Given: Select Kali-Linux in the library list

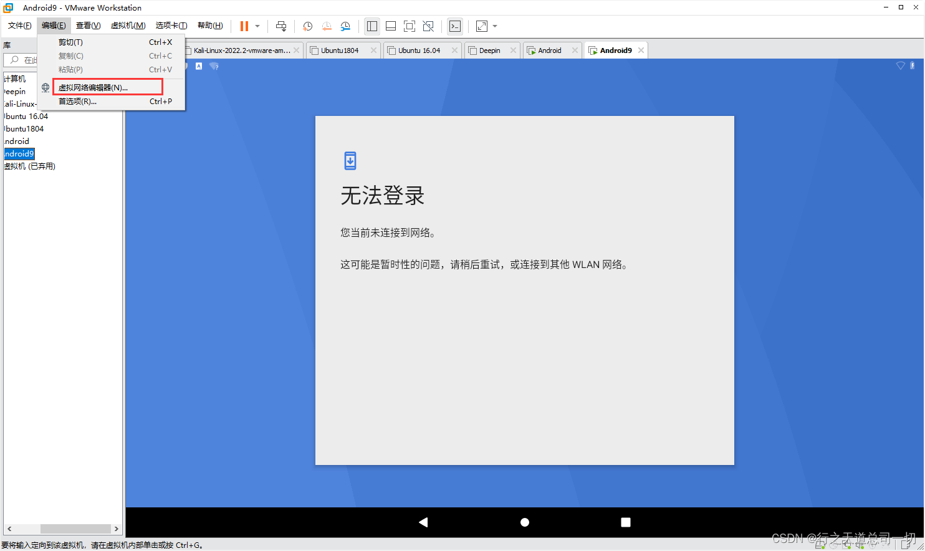Looking at the screenshot, I should (x=20, y=104).
